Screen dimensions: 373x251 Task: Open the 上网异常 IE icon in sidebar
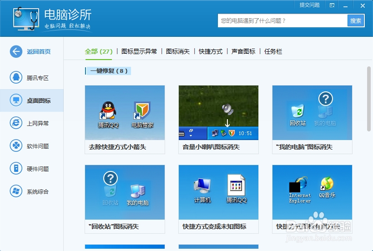point(16,123)
